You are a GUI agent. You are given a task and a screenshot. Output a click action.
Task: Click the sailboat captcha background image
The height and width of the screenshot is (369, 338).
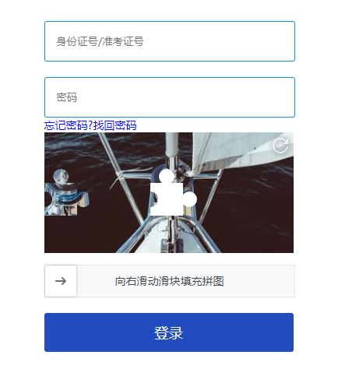169,192
